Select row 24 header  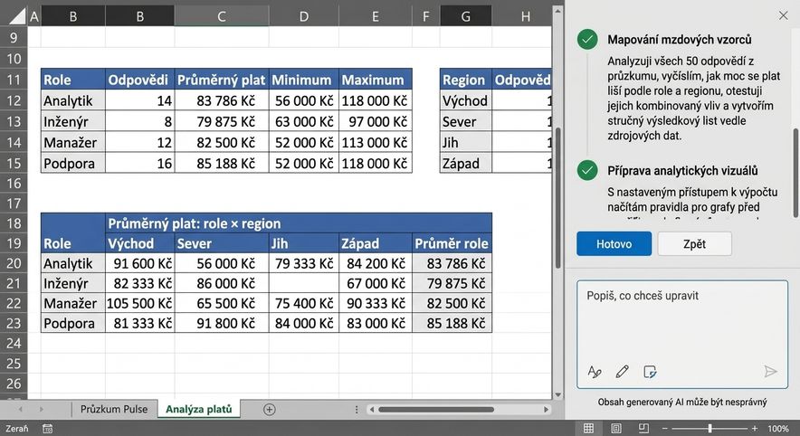[x=14, y=343]
